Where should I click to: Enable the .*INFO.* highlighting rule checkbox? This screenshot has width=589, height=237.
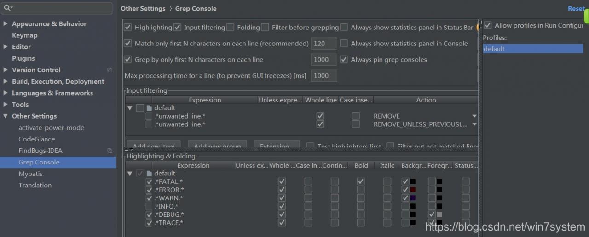(149, 206)
